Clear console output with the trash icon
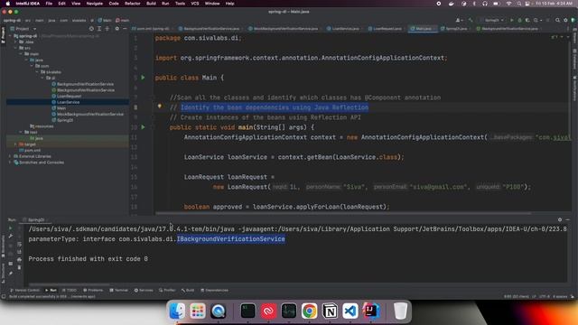 pyautogui.click(x=19, y=267)
